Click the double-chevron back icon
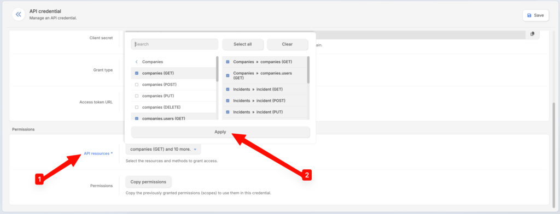This screenshot has width=560, height=214. coord(19,15)
